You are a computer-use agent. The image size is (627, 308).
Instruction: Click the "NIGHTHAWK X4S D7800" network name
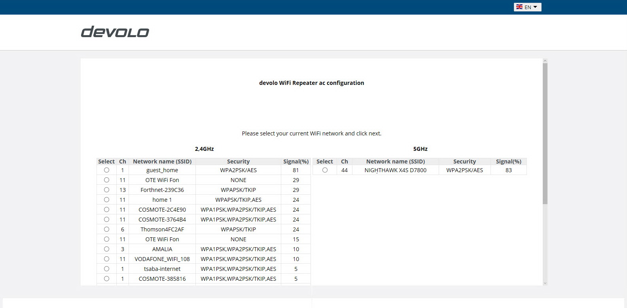point(396,170)
